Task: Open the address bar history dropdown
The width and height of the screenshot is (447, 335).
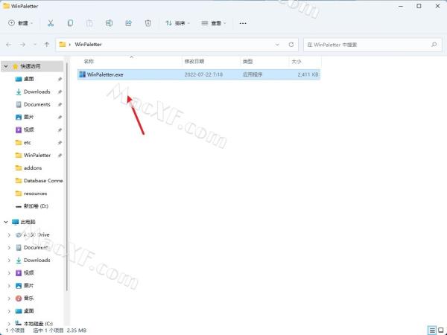Action: 277,45
